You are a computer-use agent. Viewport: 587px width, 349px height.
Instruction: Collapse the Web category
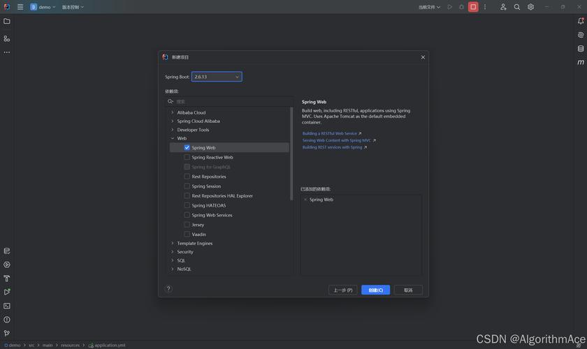coord(172,138)
